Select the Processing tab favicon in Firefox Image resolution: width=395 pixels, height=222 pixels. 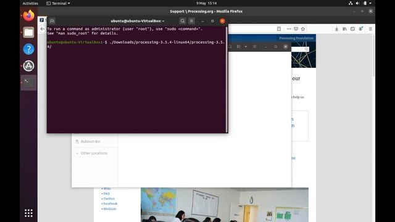point(42,20)
